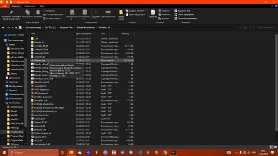
Task: Click the Вырезать cut button
Action: point(49,11)
